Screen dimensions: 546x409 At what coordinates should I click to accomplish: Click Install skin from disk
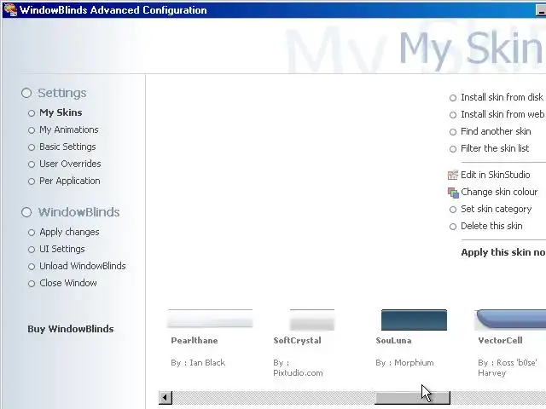pos(502,97)
